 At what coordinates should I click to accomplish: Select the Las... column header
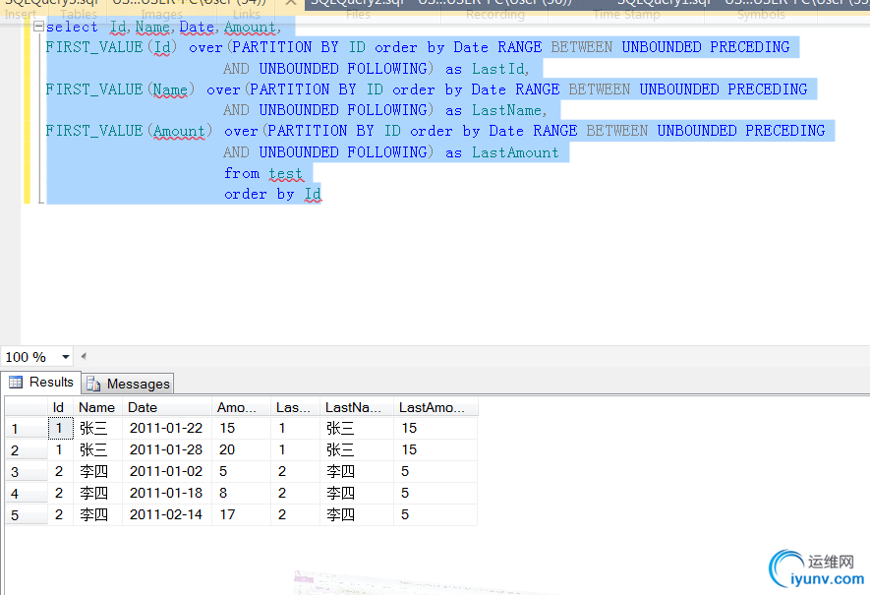point(295,407)
